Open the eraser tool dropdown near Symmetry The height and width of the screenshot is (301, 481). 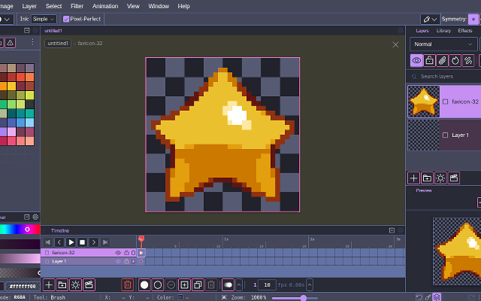pos(430,20)
